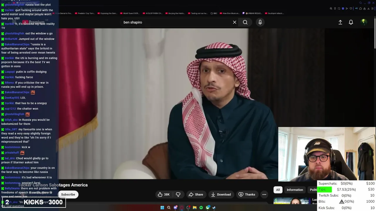Open the 'Southport attack:...' bookmark
376x211 pixels.
coord(274,13)
